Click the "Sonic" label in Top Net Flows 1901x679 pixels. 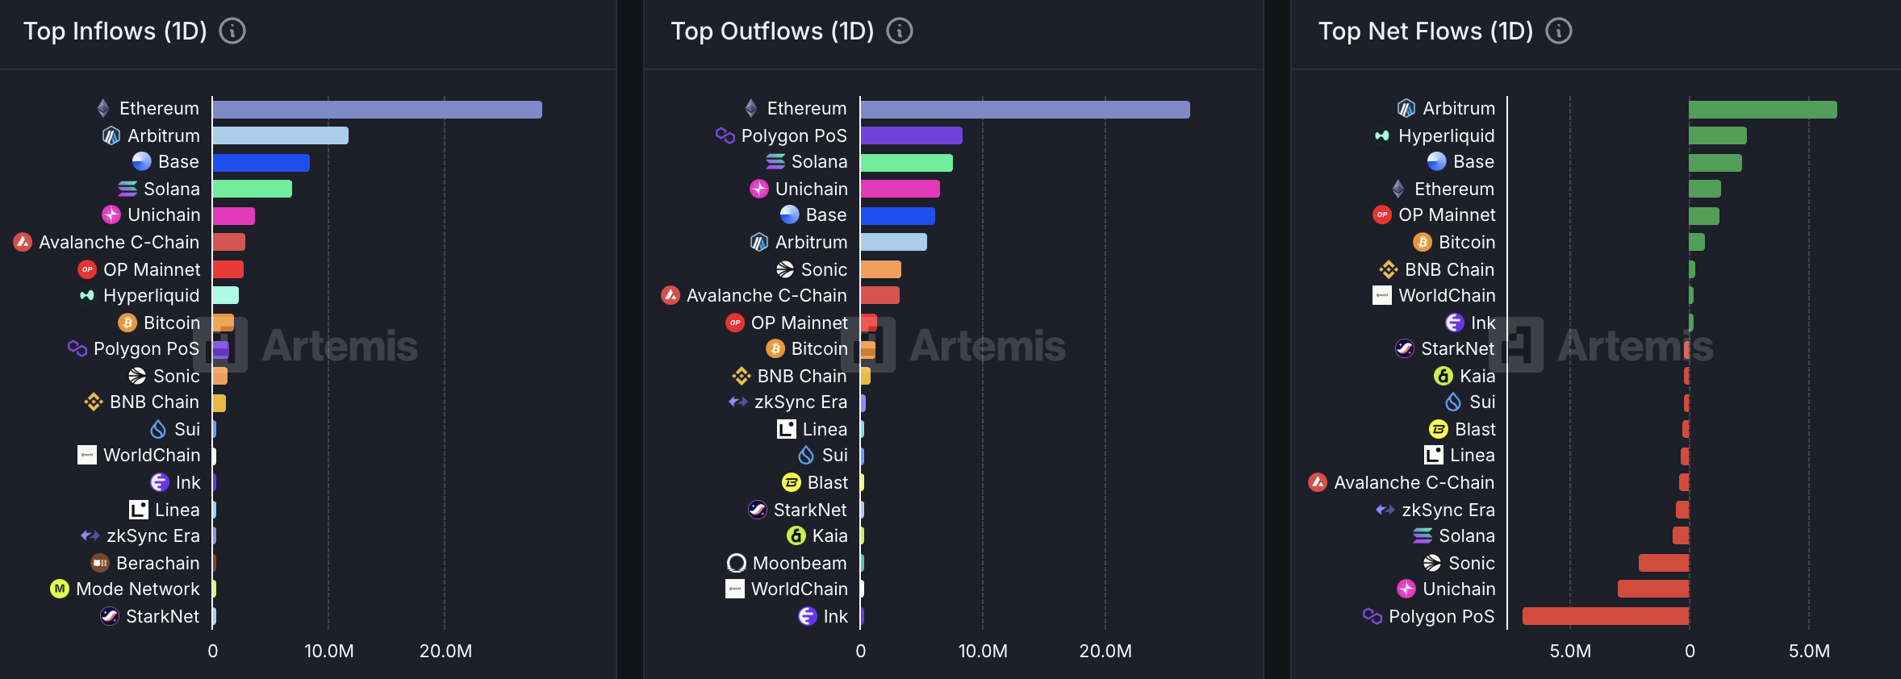[x=1472, y=563]
